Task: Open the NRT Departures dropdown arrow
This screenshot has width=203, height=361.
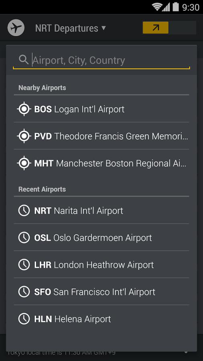Action: click(104, 28)
